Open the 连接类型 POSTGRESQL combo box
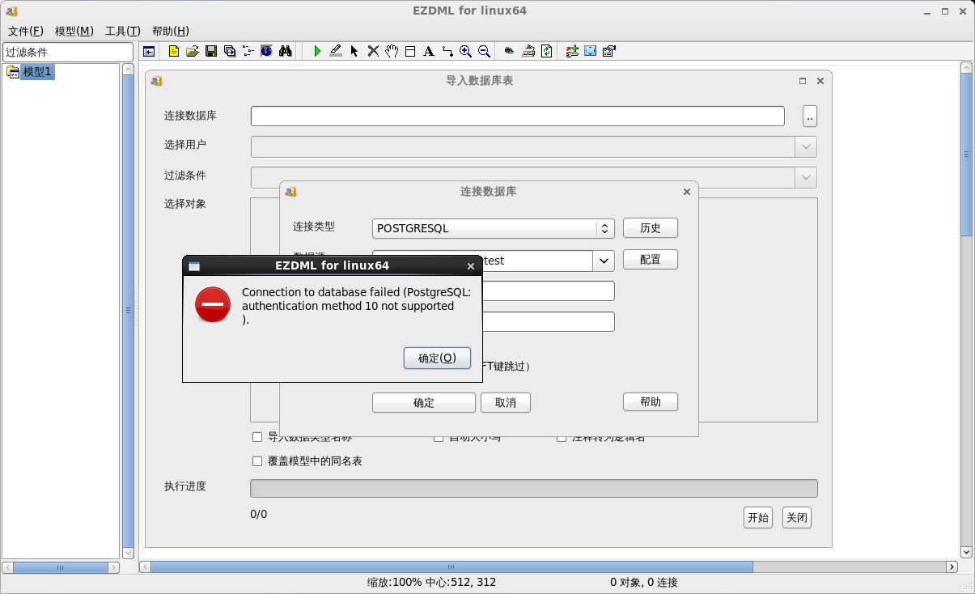This screenshot has width=975, height=594. (494, 228)
